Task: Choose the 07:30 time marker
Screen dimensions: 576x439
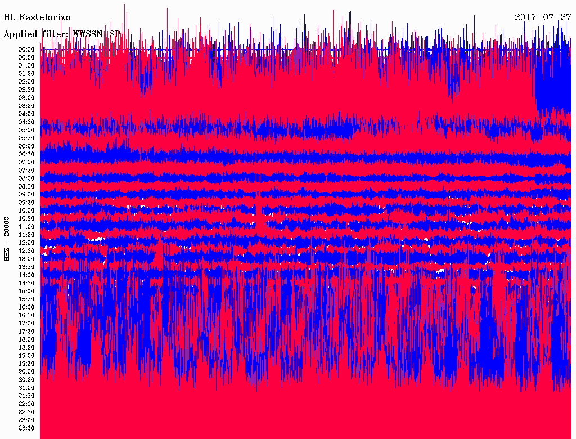Action: click(x=26, y=170)
